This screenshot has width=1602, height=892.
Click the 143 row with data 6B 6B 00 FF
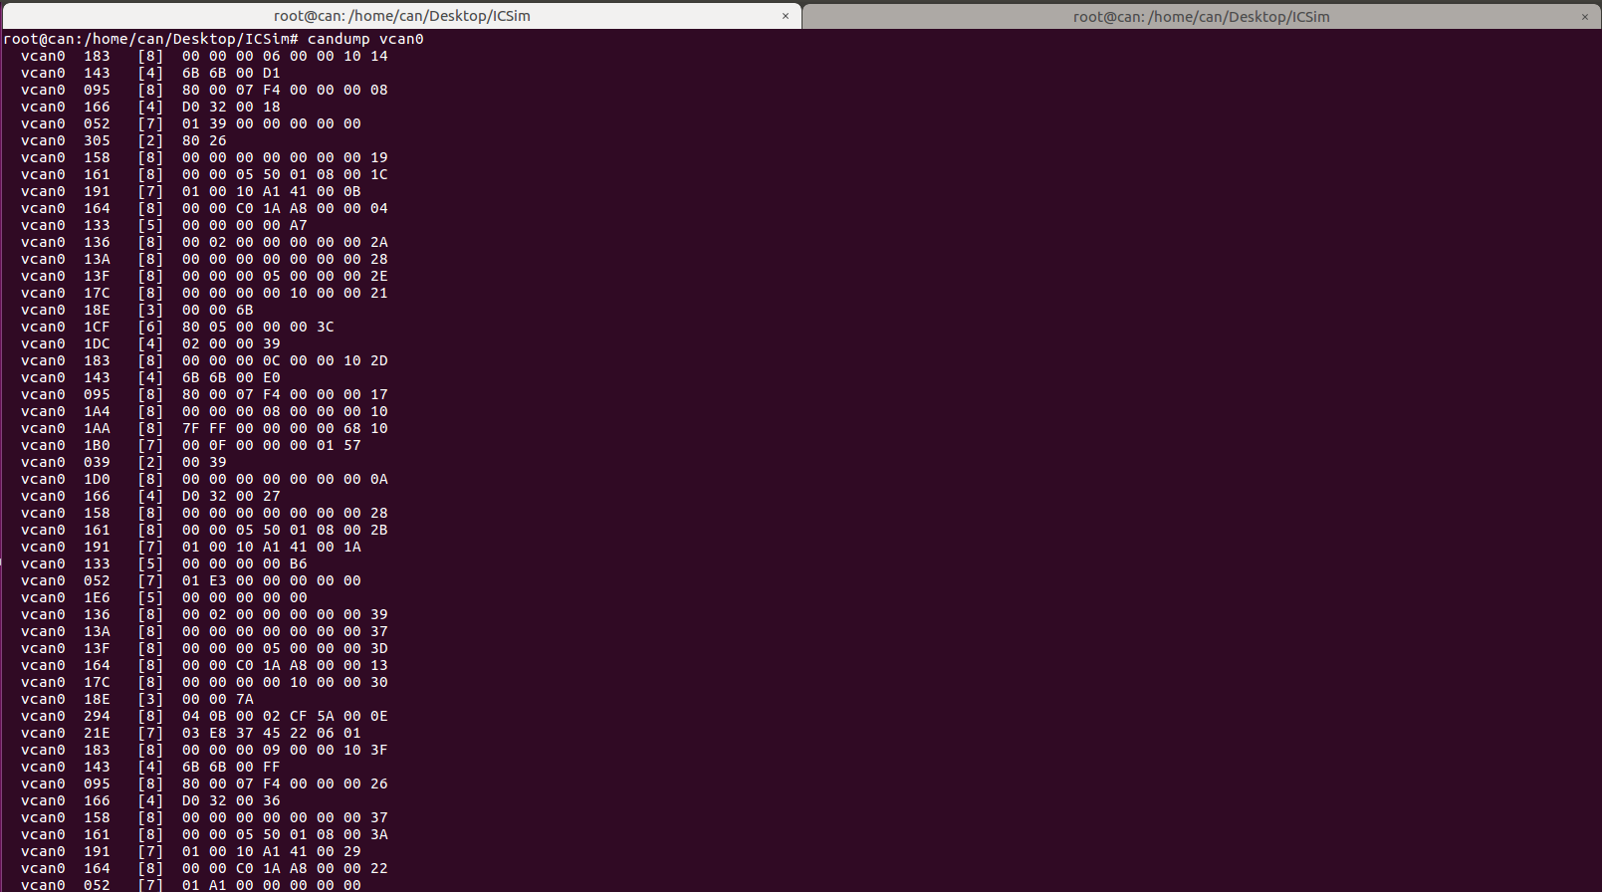tap(150, 767)
